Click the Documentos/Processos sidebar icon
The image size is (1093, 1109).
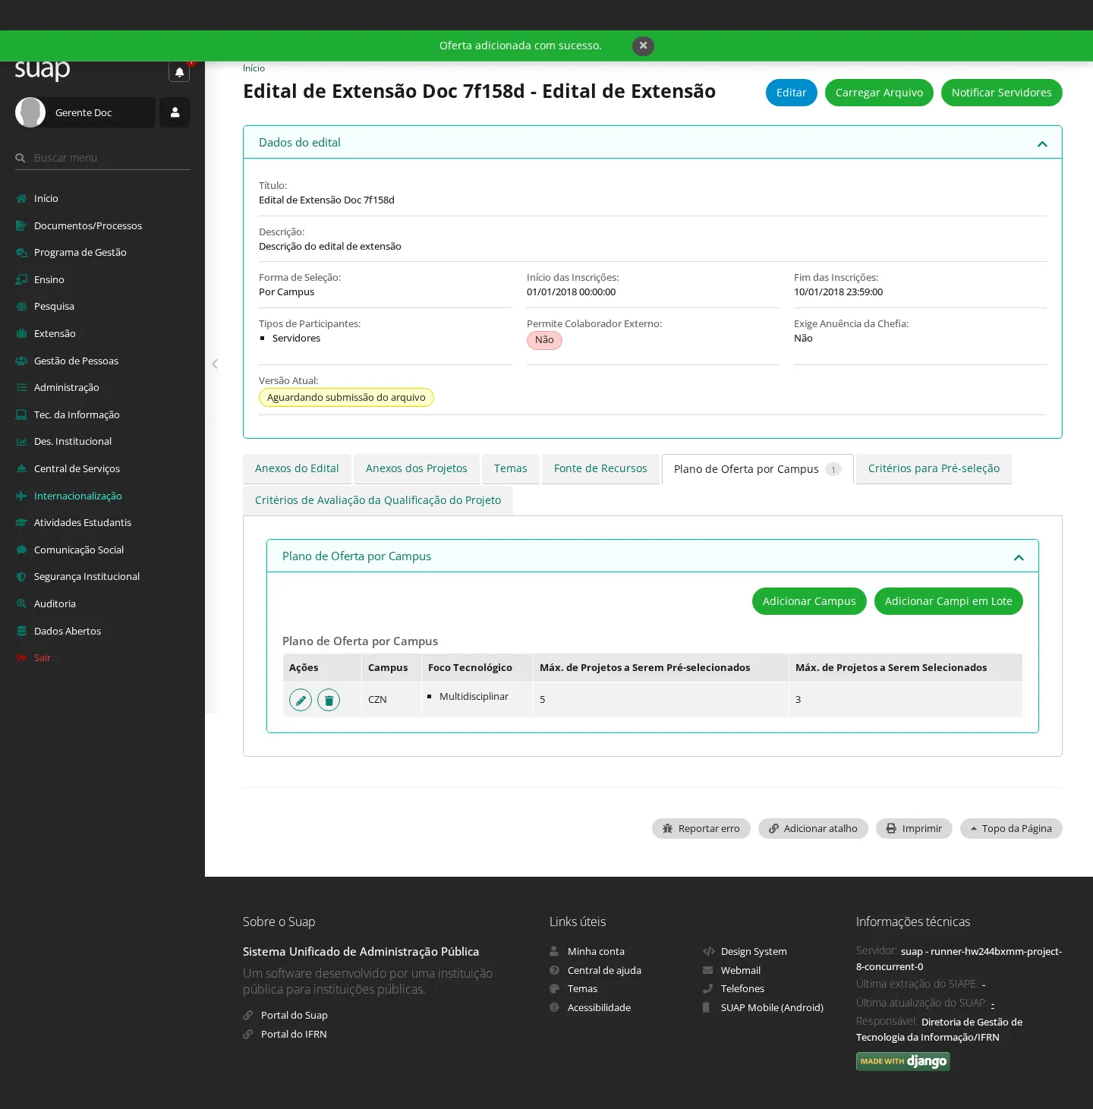pyautogui.click(x=21, y=225)
